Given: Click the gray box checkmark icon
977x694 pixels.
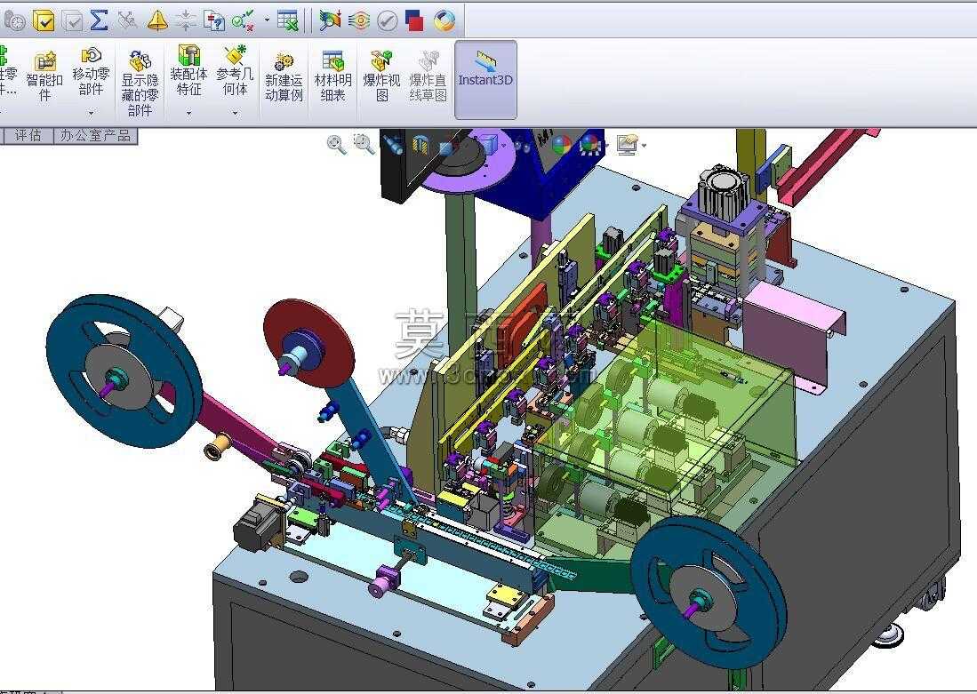Looking at the screenshot, I should pyautogui.click(x=73, y=22).
